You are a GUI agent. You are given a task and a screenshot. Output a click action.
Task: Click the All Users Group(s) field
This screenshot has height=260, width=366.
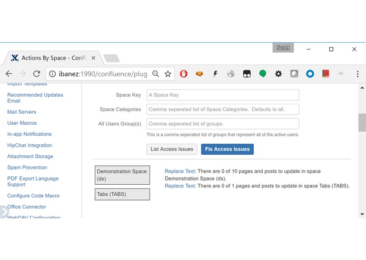pyautogui.click(x=223, y=124)
